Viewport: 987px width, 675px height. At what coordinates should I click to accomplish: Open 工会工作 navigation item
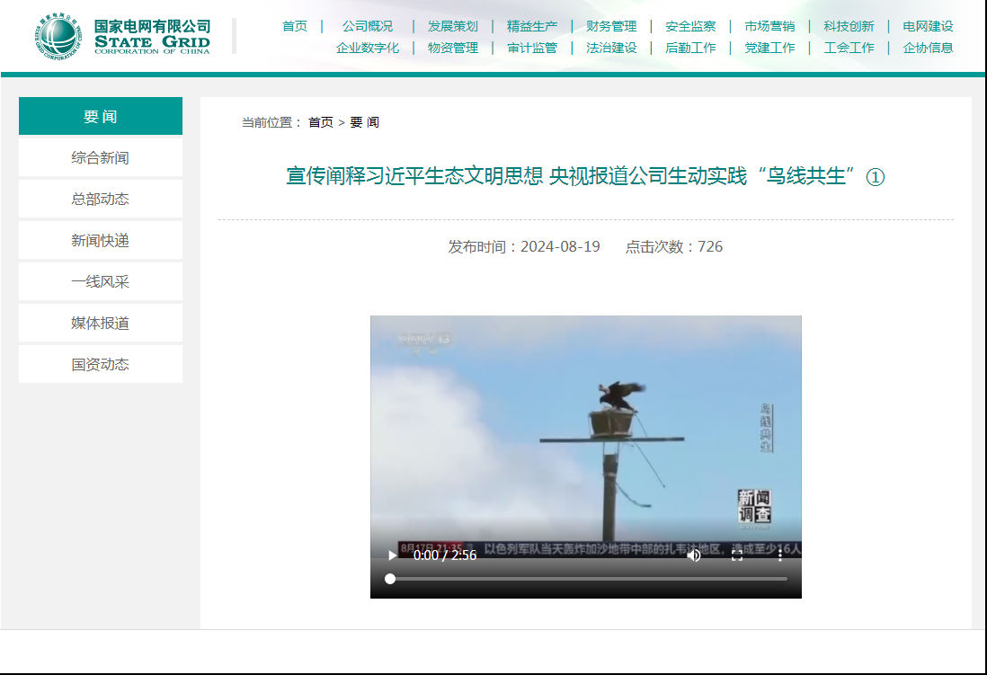click(849, 48)
